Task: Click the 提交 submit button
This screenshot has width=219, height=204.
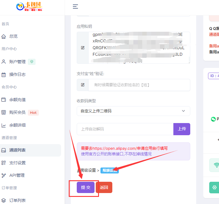Action: pos(86,187)
